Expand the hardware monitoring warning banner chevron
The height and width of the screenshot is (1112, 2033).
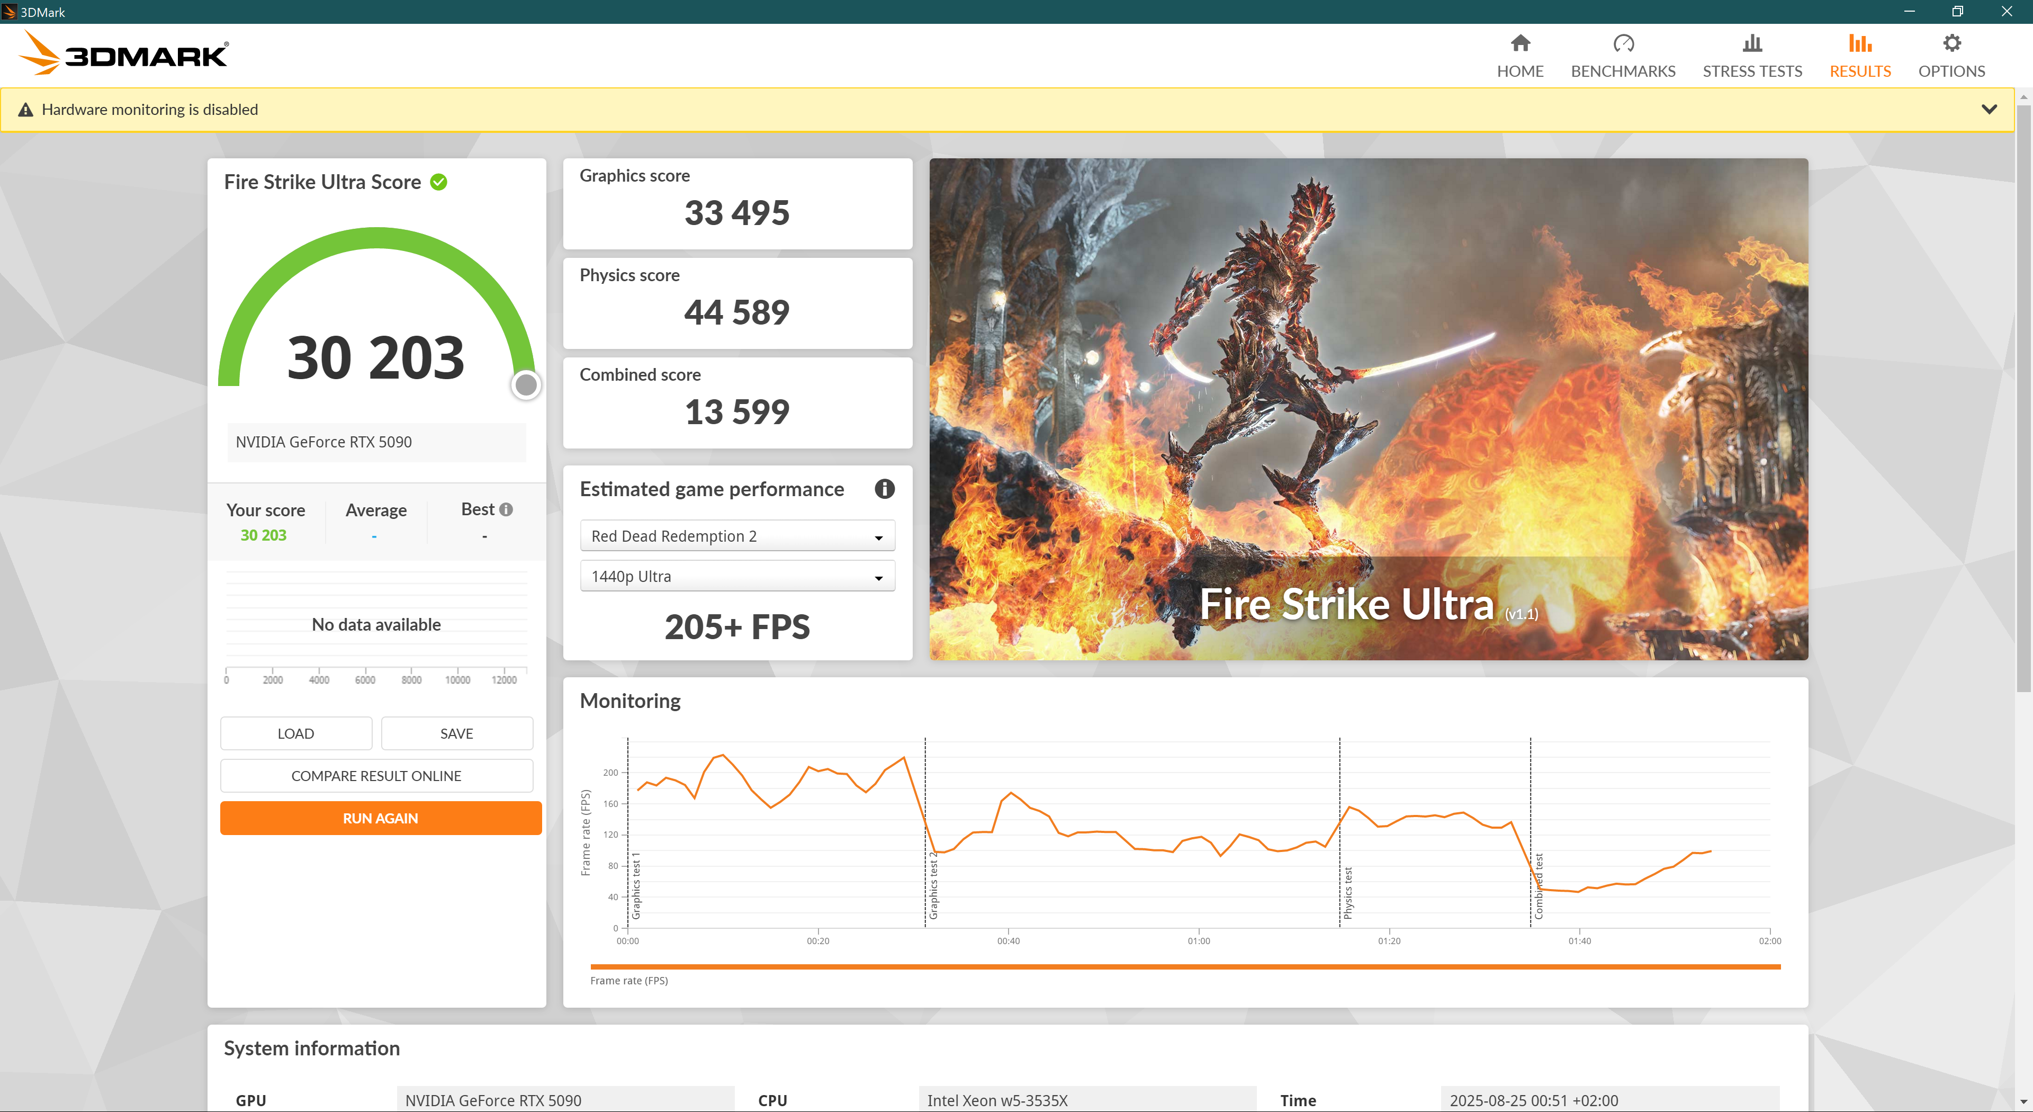click(1989, 110)
